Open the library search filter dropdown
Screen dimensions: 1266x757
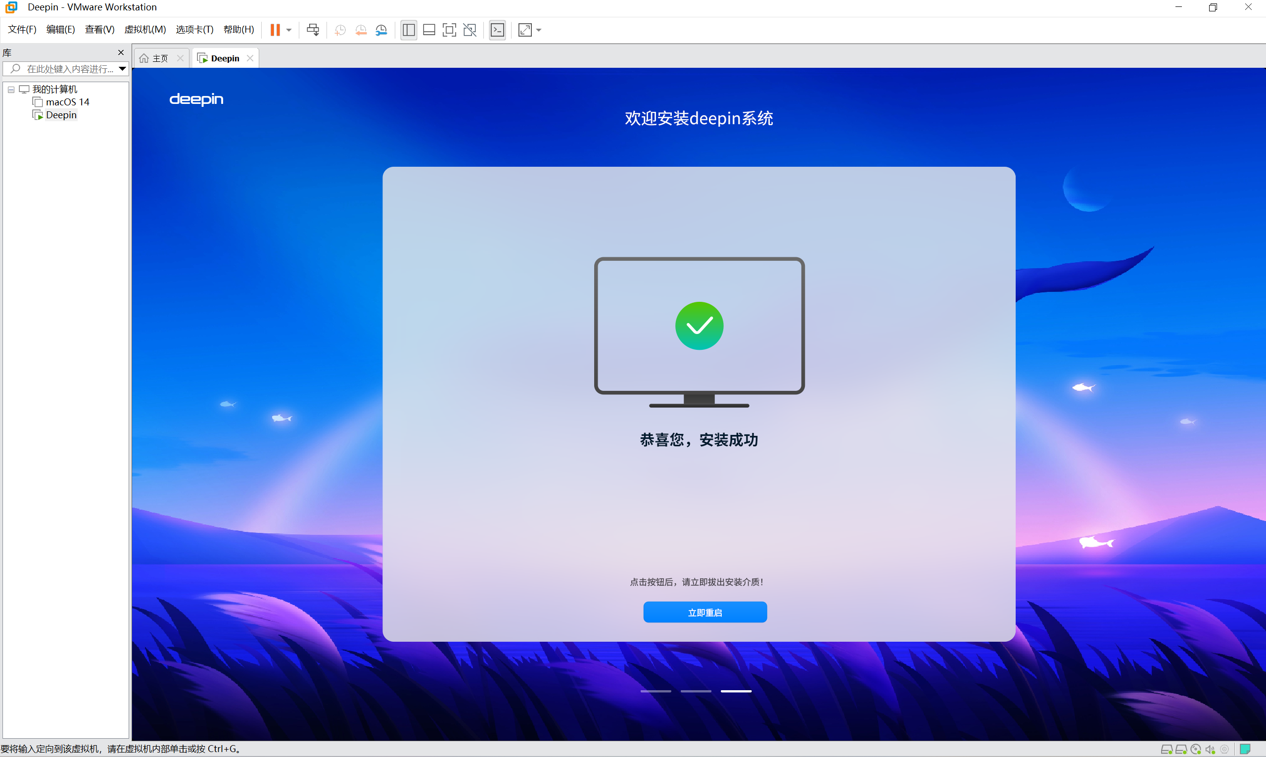point(122,69)
